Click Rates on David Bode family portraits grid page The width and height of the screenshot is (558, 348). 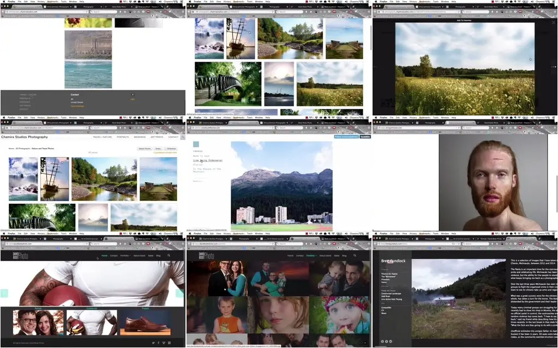point(337,255)
